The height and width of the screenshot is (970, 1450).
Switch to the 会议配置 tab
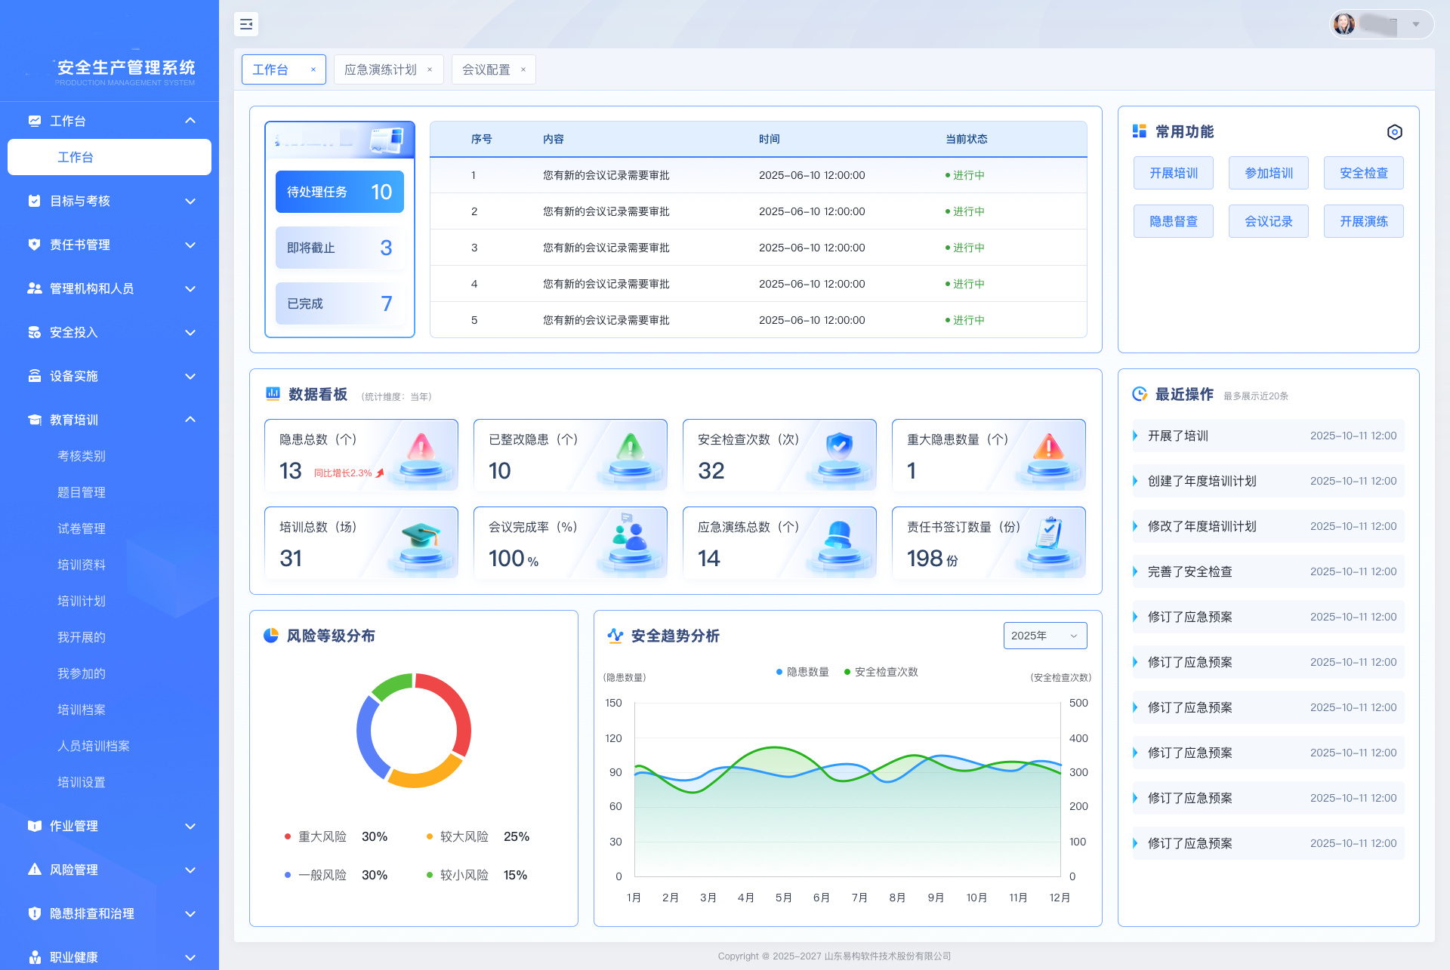486,69
